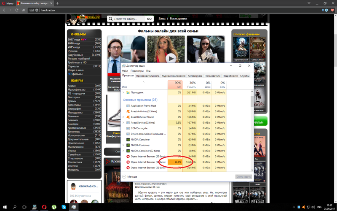Image resolution: width=337 pixels, height=211 pixels.
Task: Switch to the Производительность tab
Action: point(148,76)
